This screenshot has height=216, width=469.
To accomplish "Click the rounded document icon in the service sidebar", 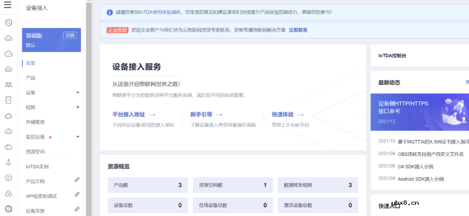I will point(9,100).
